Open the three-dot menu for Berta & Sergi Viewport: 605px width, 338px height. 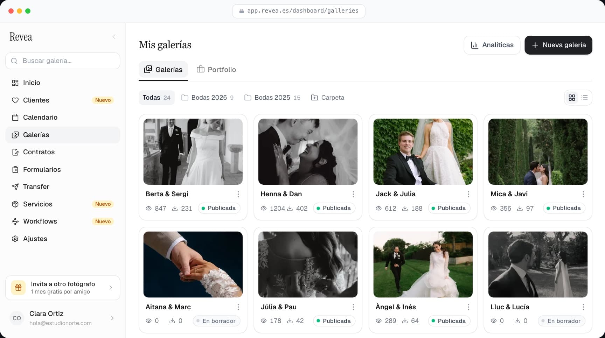(238, 194)
